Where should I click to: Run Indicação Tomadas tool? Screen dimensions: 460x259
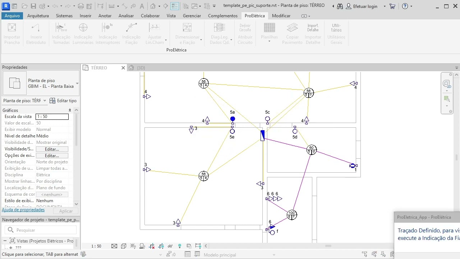[x=61, y=33]
